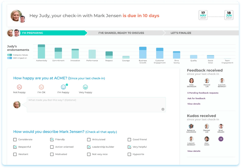Click the Customer Engagement endorsement bar
The height and width of the screenshot is (168, 241).
tap(160, 53)
